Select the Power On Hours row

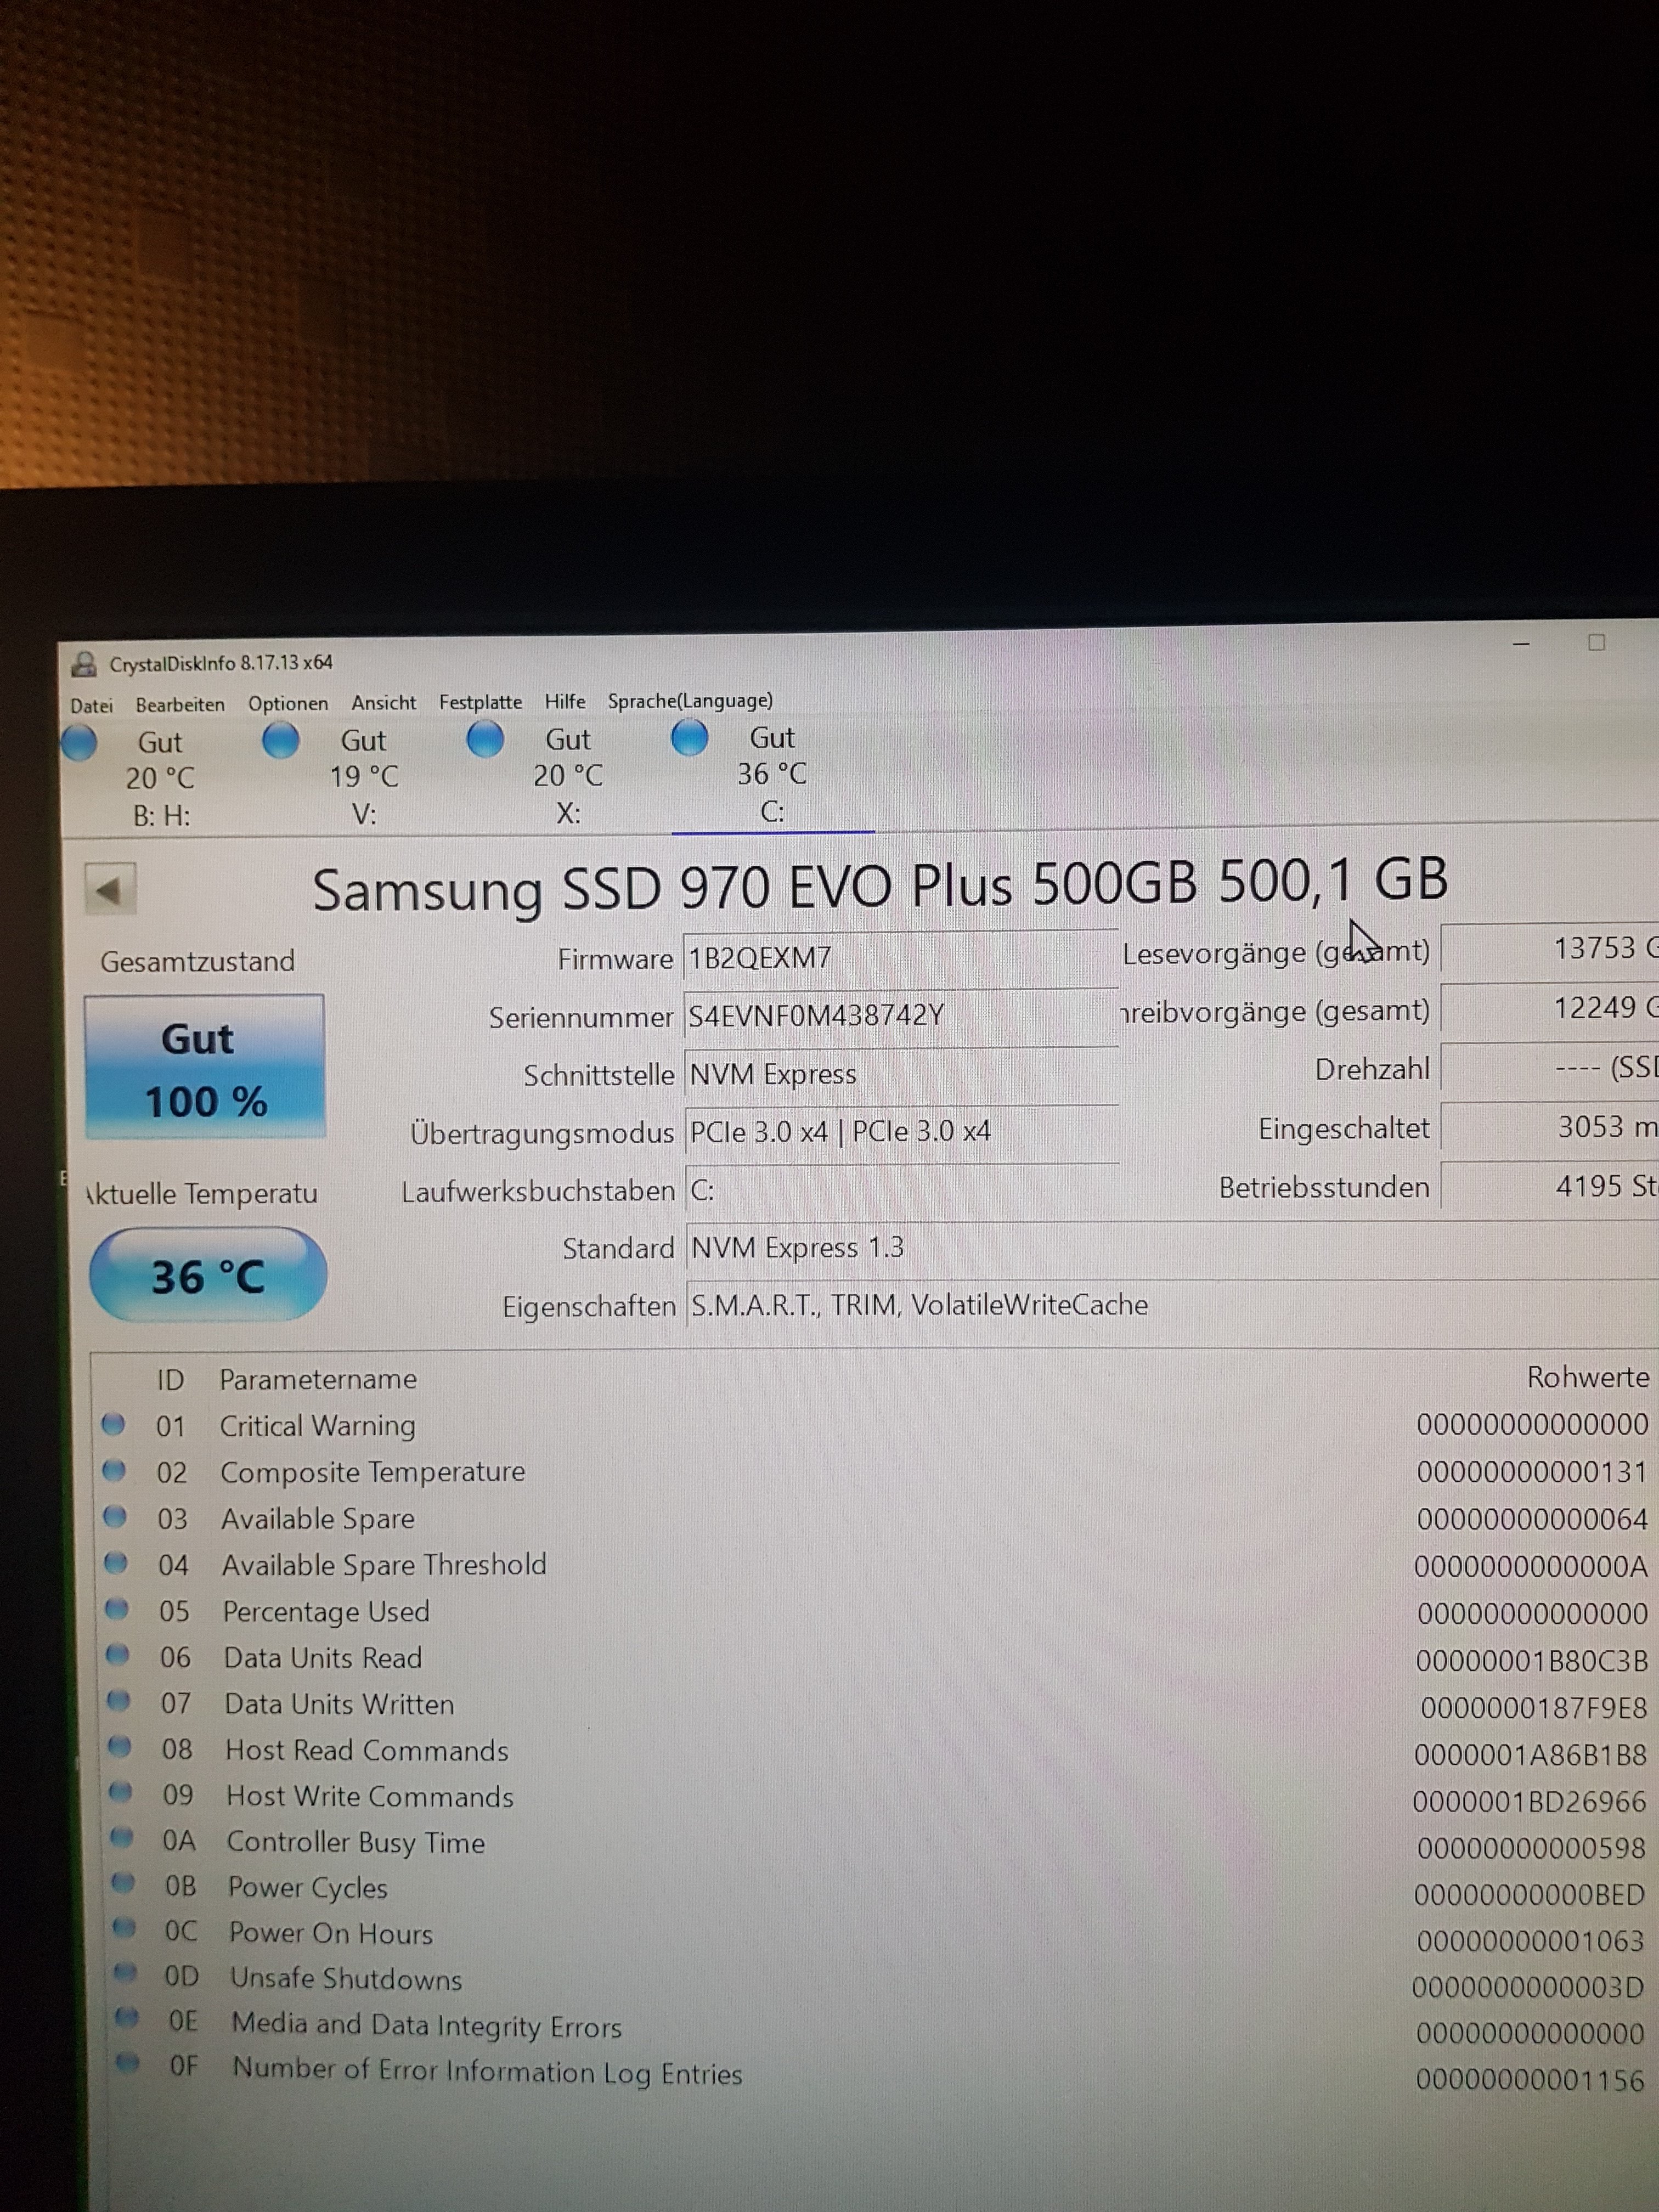tap(331, 1934)
